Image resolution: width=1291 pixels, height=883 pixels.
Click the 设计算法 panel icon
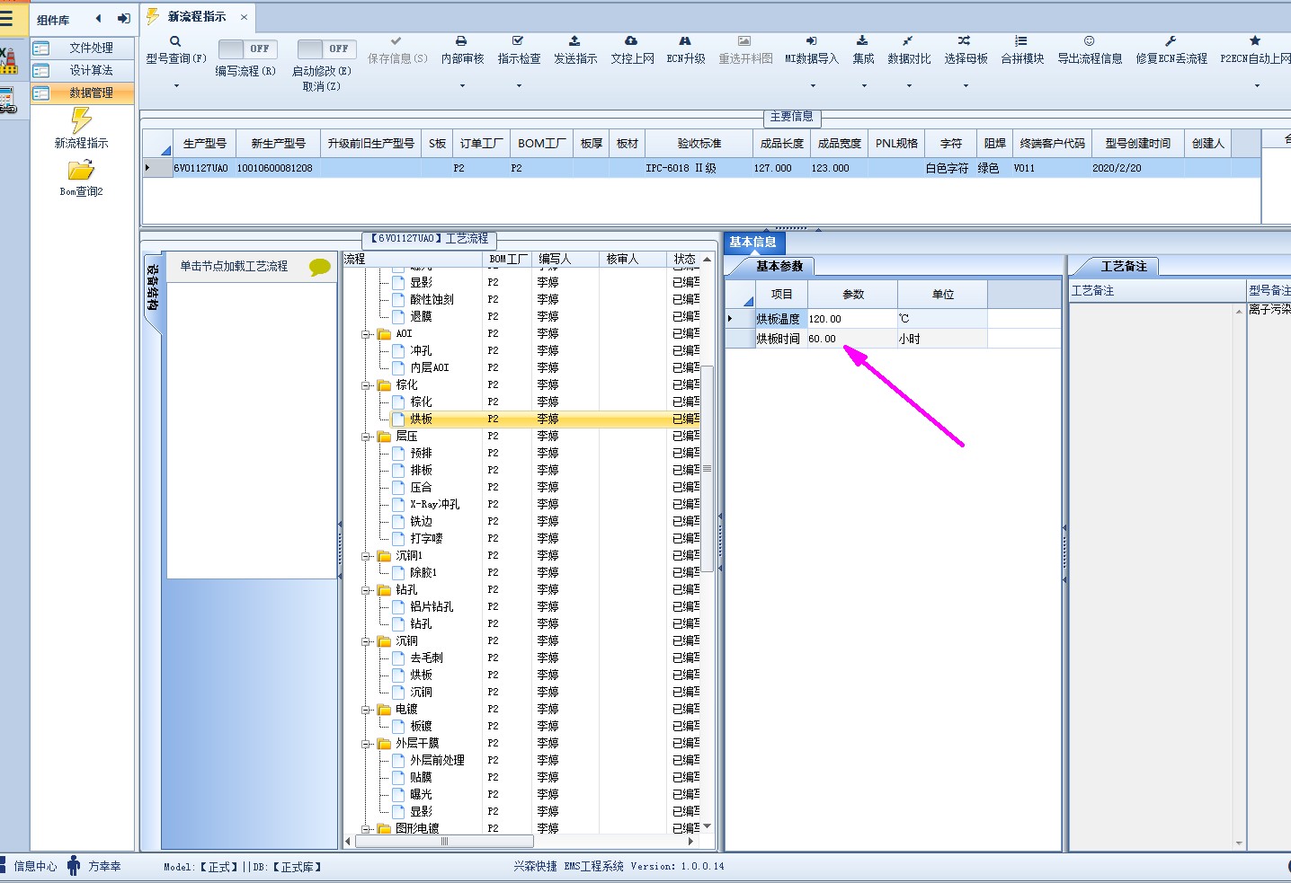click(x=41, y=71)
